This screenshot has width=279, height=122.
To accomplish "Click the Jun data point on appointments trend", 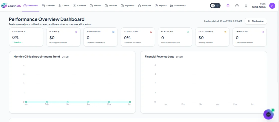I will (x=130, y=102).
